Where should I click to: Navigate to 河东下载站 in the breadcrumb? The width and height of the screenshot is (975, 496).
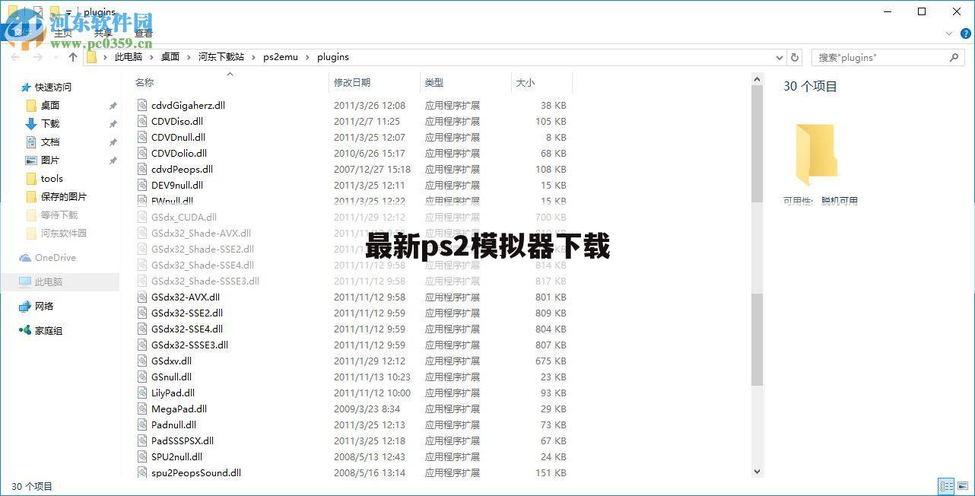(x=221, y=57)
